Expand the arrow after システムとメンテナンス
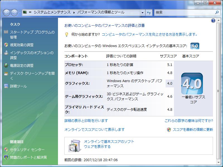Screen dimensions: 223x167 (x=74, y=13)
